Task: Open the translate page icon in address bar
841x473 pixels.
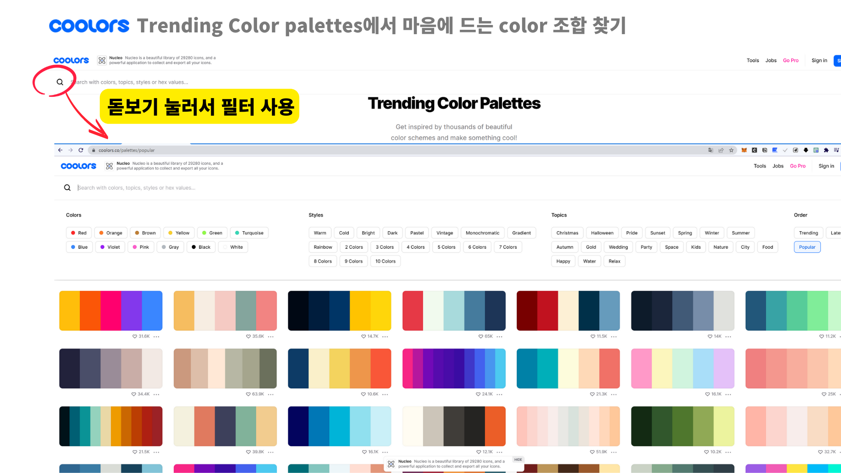Action: [x=710, y=150]
